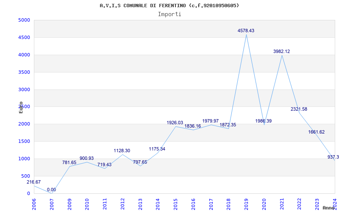Click the 500 y-axis tick label
This screenshot has height=212, width=339.
(25, 176)
